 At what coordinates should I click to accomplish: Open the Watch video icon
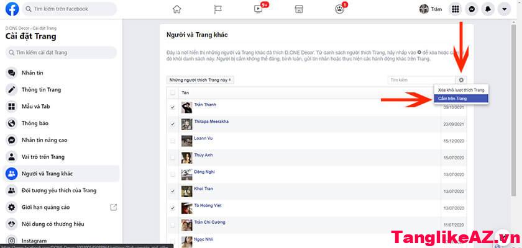click(x=259, y=9)
